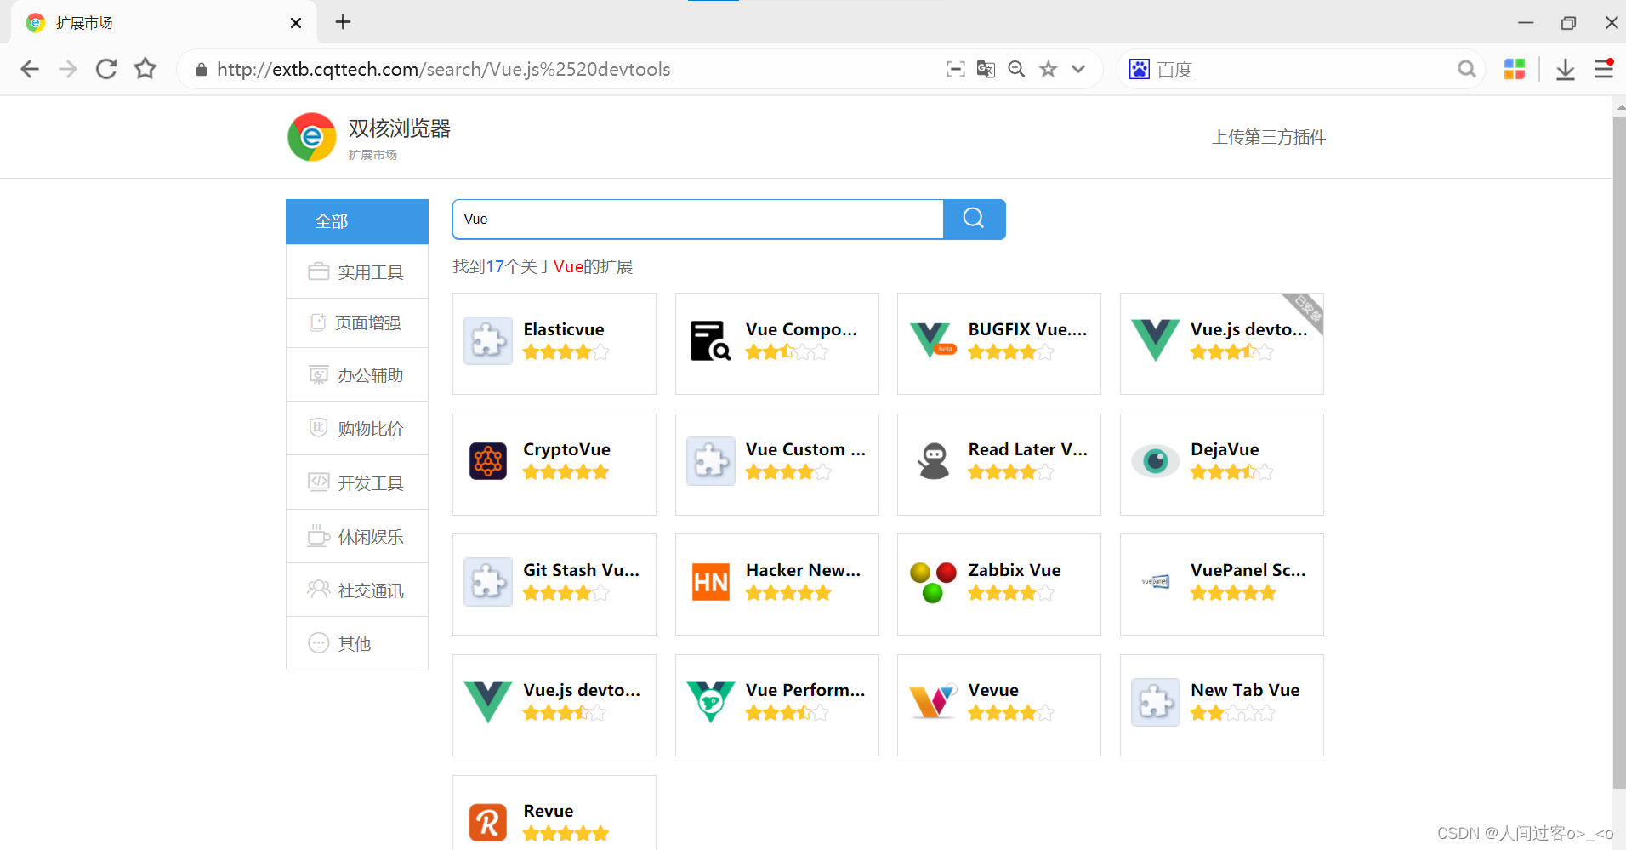Click the Vue Compo... document search icon

pyautogui.click(x=710, y=340)
